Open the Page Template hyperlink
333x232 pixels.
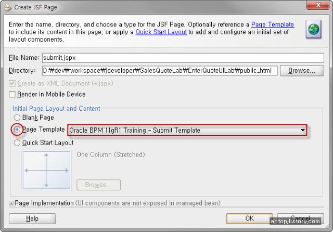273,24
